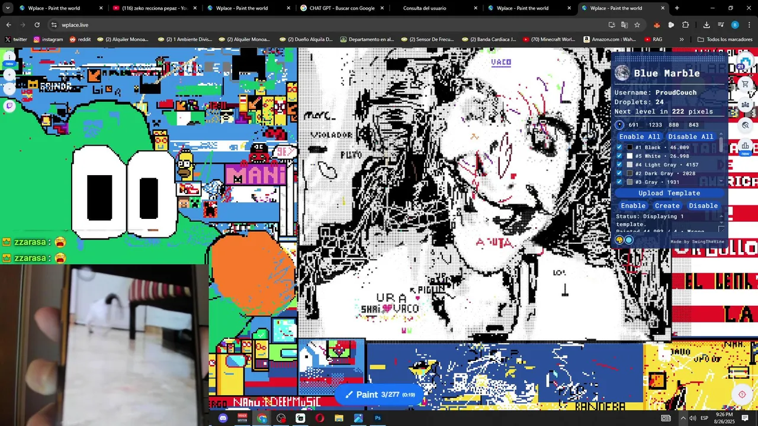Toggle the #2 Dark Gray color checkbox
Viewport: 758px width, 426px height.
(619, 173)
